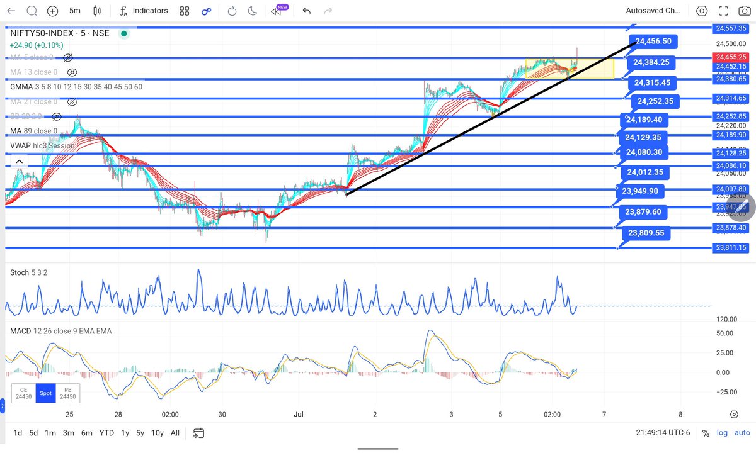
Task: Select the 24,557.35 axis price tag
Action: [731, 28]
